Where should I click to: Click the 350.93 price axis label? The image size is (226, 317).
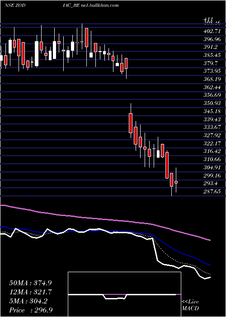[x=212, y=103]
